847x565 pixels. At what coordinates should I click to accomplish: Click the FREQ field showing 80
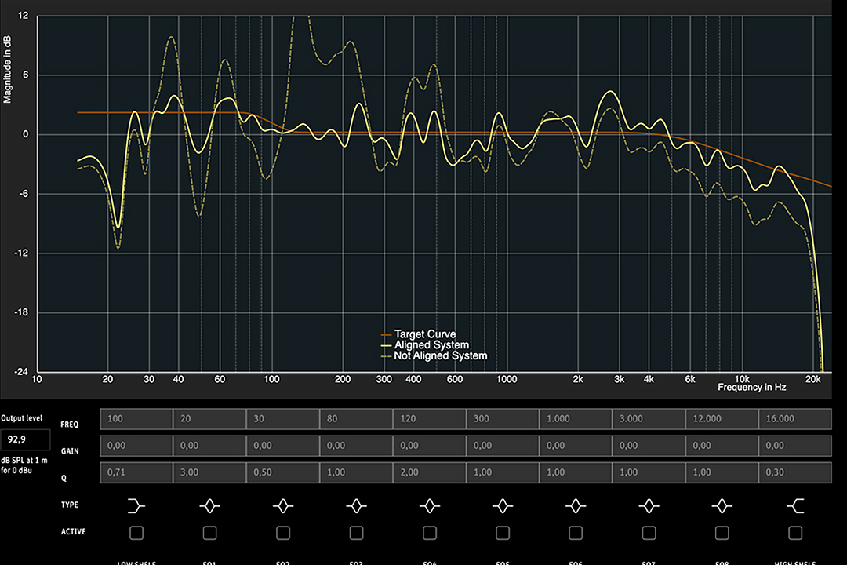357,419
